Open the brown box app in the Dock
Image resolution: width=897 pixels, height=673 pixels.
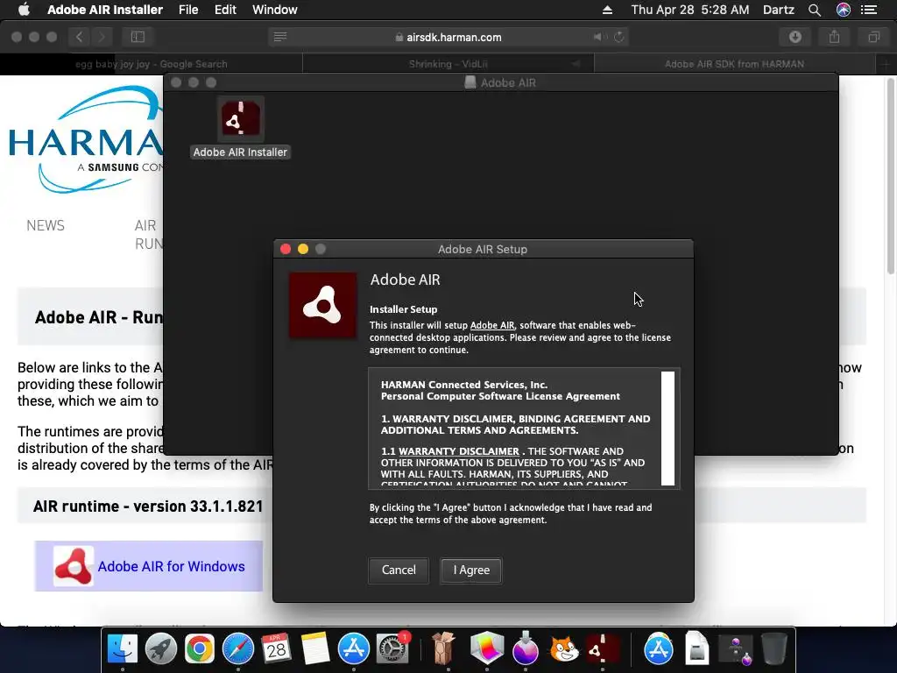tap(443, 648)
